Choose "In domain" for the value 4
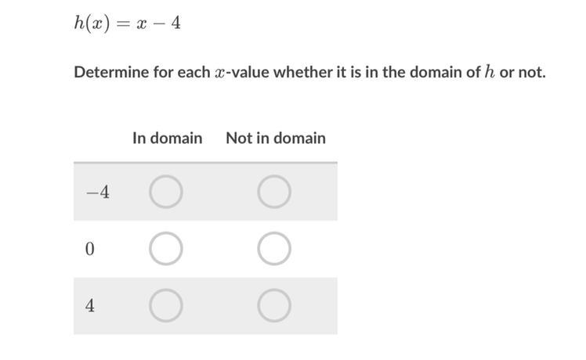The image size is (586, 360). pos(166,305)
